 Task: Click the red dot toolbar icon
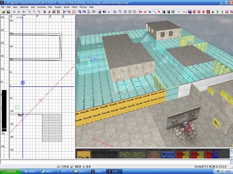(159, 12)
